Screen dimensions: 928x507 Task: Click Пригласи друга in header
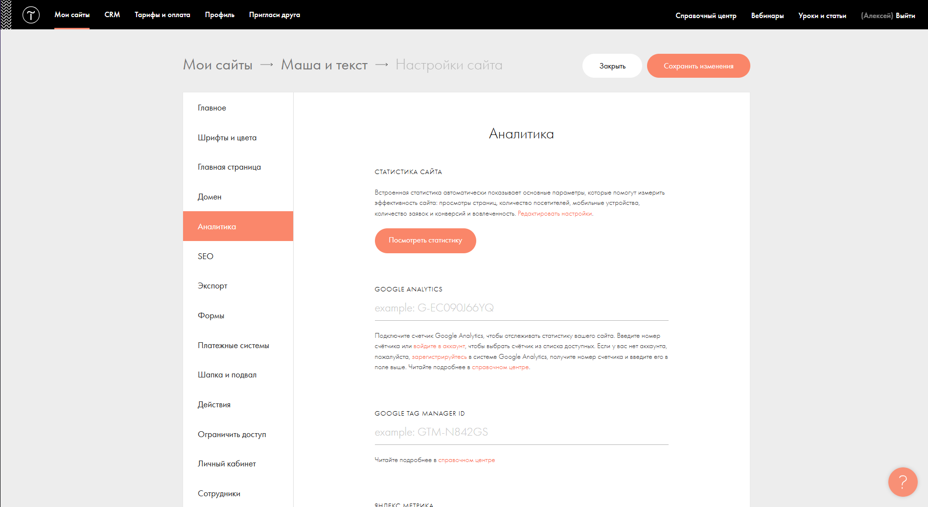(x=274, y=15)
